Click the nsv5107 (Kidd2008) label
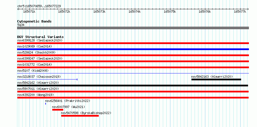The image size is (257, 127). point(33,71)
